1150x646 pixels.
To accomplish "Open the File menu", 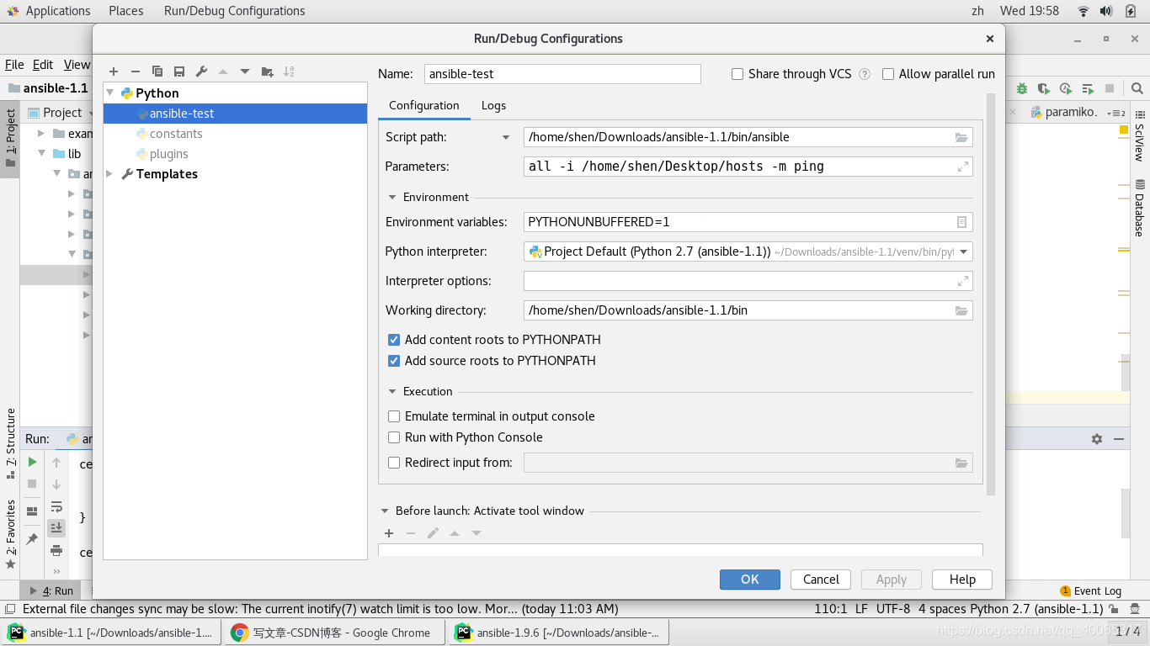I will click(14, 65).
